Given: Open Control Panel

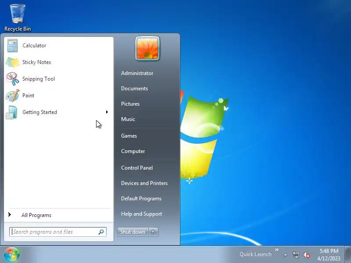Looking at the screenshot, I should click(x=137, y=168).
